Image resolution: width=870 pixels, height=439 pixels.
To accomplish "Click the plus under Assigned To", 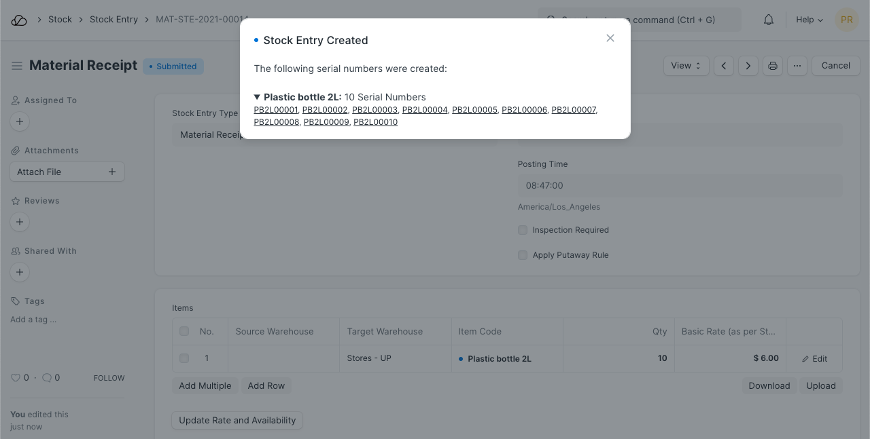I will click(x=20, y=121).
